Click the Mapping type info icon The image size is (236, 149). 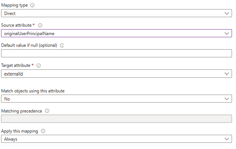pyautogui.click(x=32, y=5)
